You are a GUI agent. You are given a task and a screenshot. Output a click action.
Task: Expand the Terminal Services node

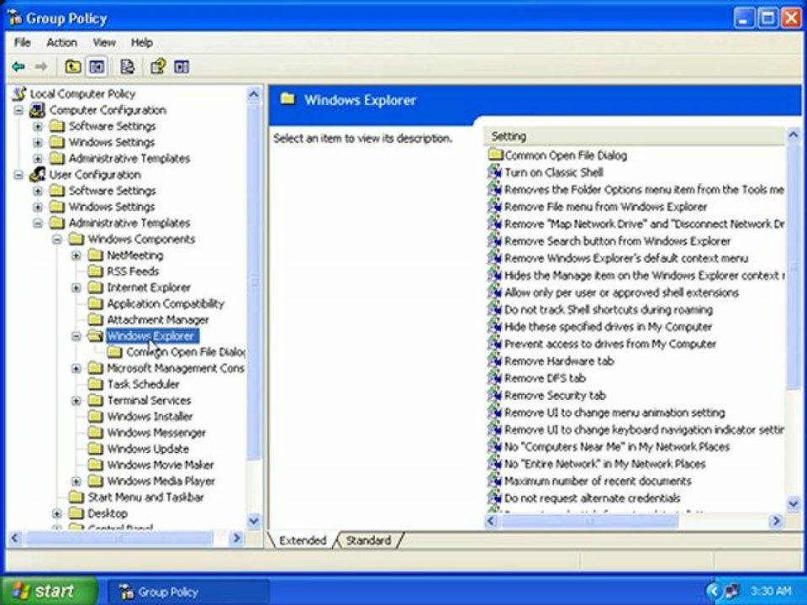click(76, 400)
